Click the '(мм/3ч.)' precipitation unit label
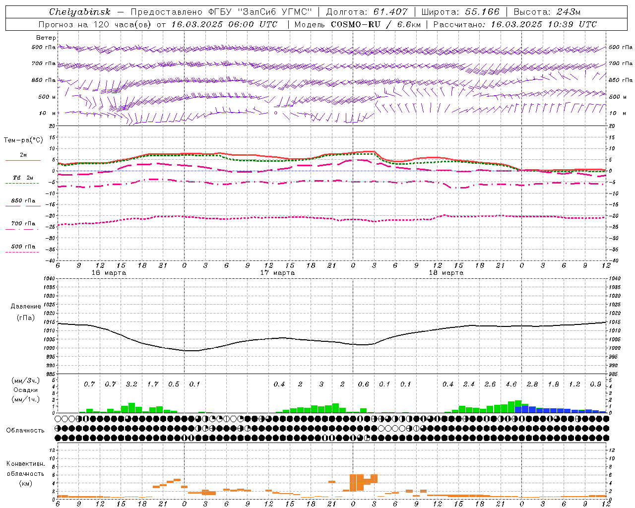Viewport: 635px width, 508px height. click(x=26, y=381)
